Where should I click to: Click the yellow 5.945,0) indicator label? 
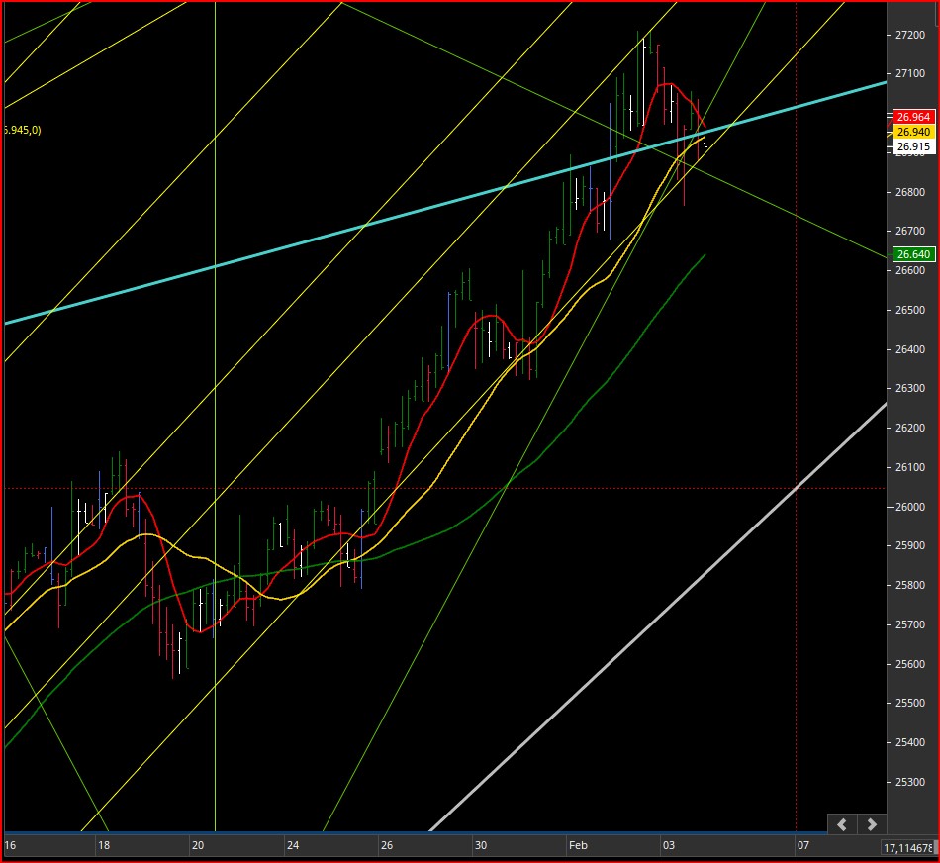coord(22,130)
